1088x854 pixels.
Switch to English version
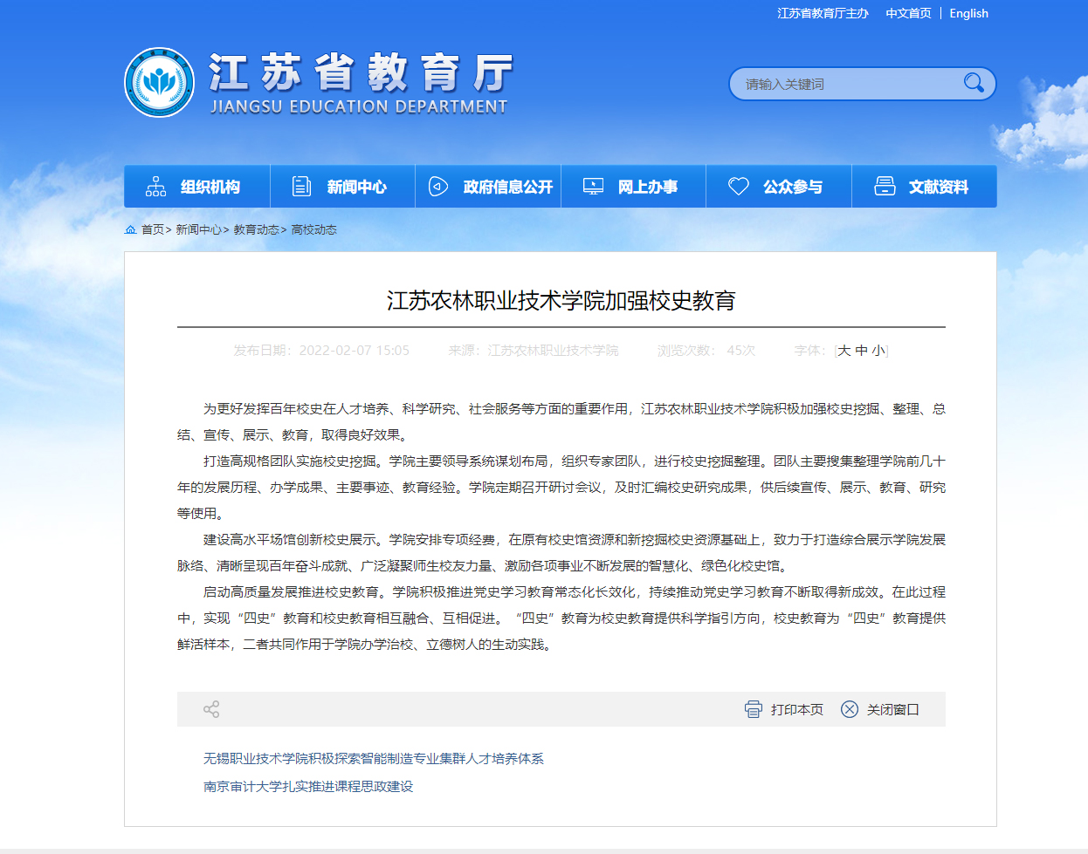(x=969, y=13)
